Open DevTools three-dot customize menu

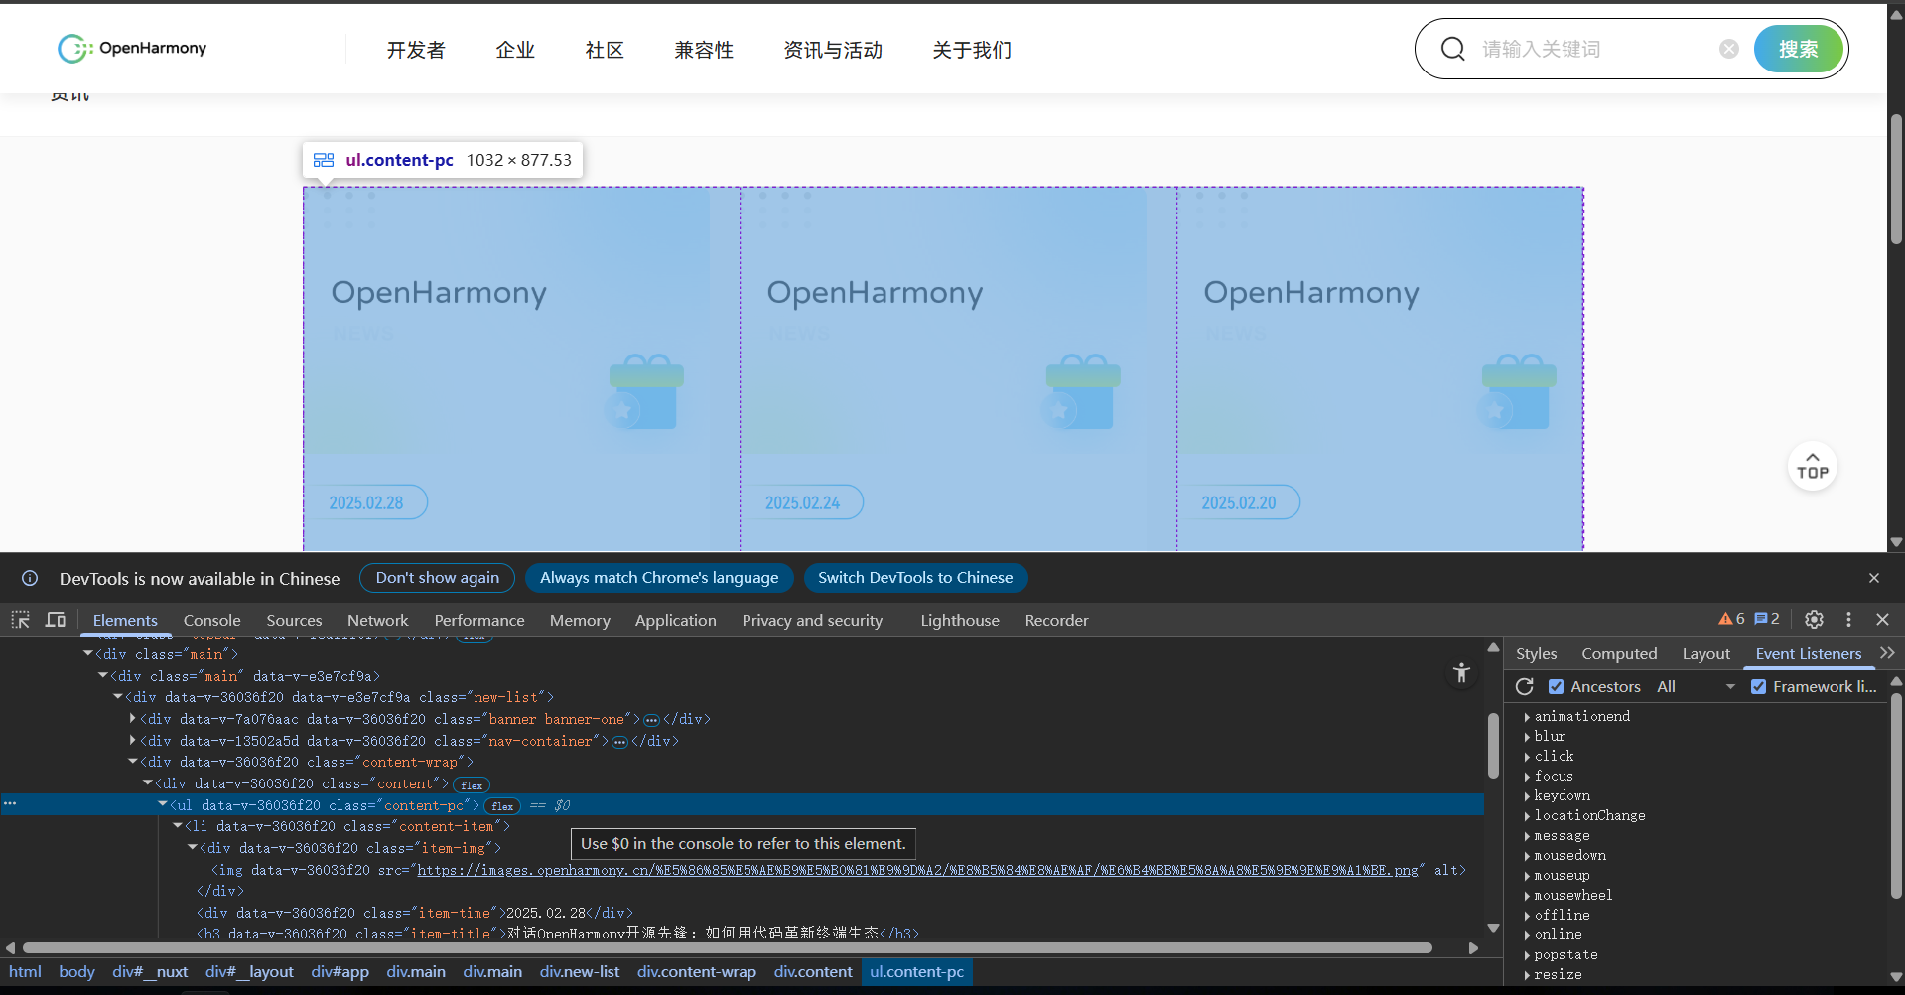1848,620
